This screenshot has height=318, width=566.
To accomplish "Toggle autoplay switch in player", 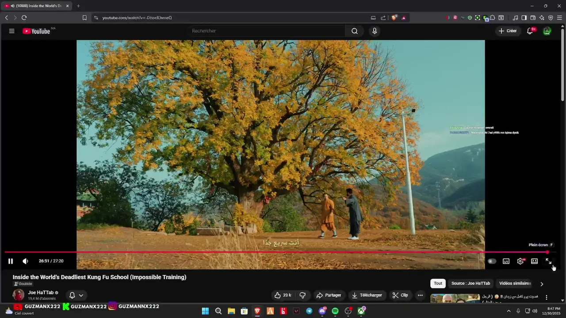I will [492, 261].
